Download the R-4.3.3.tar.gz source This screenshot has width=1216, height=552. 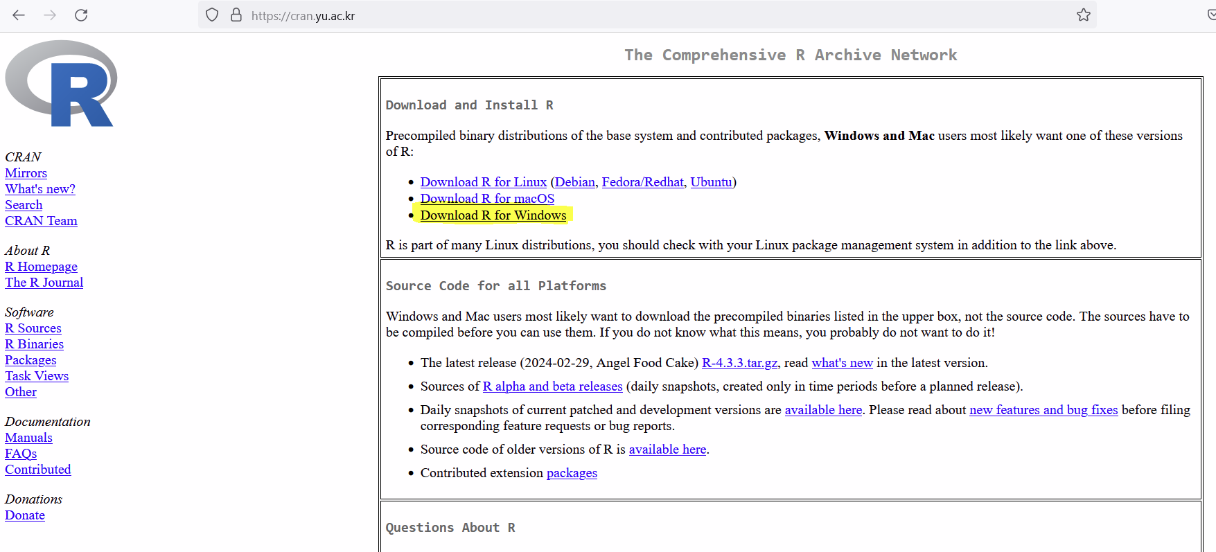(740, 363)
